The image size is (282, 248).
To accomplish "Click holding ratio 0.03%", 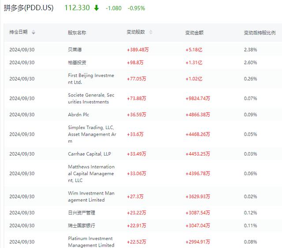I will tap(251, 154).
